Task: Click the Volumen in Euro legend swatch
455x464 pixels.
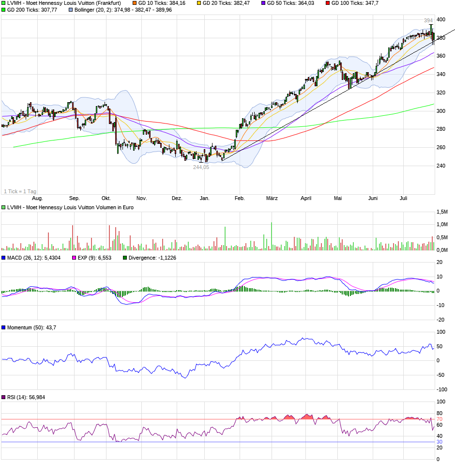Action: pyautogui.click(x=3, y=207)
